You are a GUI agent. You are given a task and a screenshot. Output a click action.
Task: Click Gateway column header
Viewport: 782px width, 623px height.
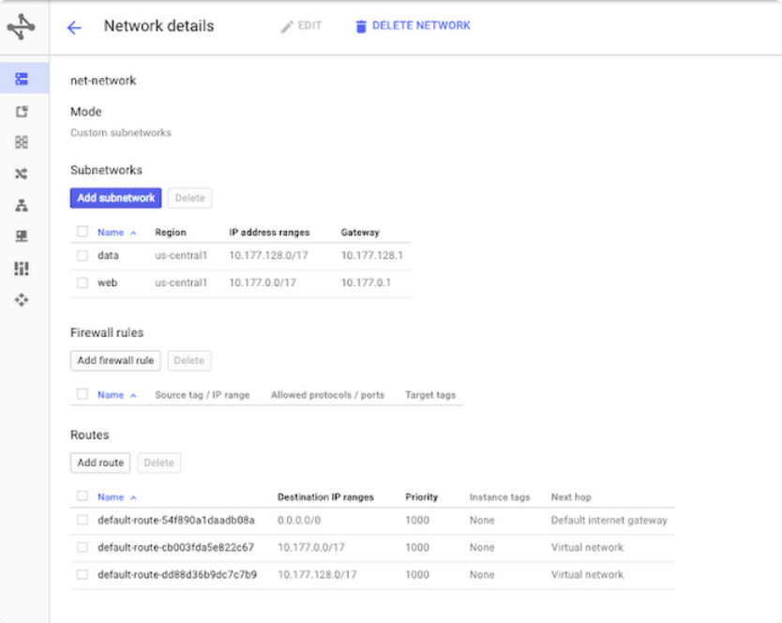click(360, 233)
